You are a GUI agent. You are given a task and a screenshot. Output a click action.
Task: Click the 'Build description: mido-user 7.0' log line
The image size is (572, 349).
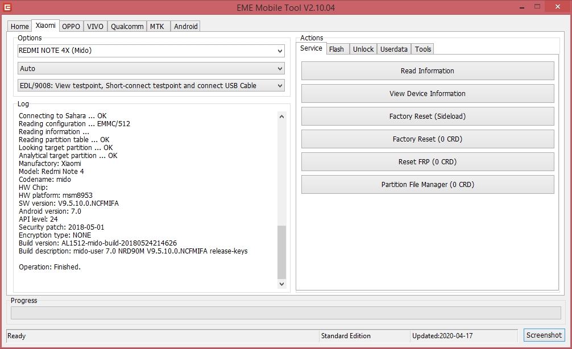(x=133, y=251)
